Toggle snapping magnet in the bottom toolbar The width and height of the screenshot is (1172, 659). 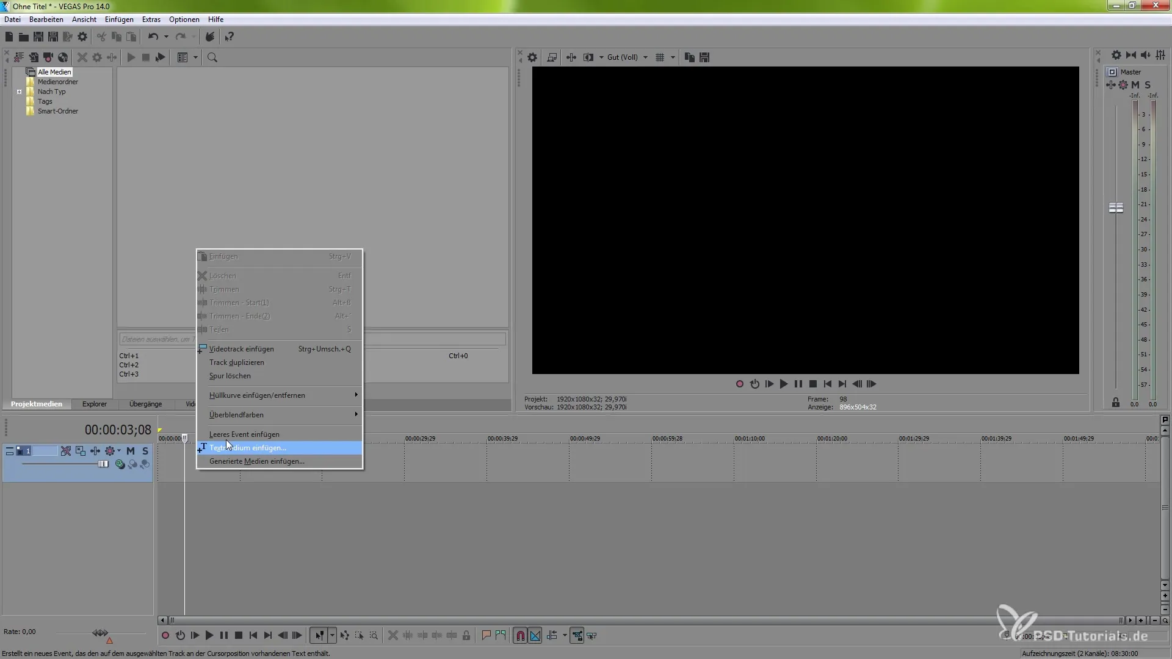coord(520,636)
